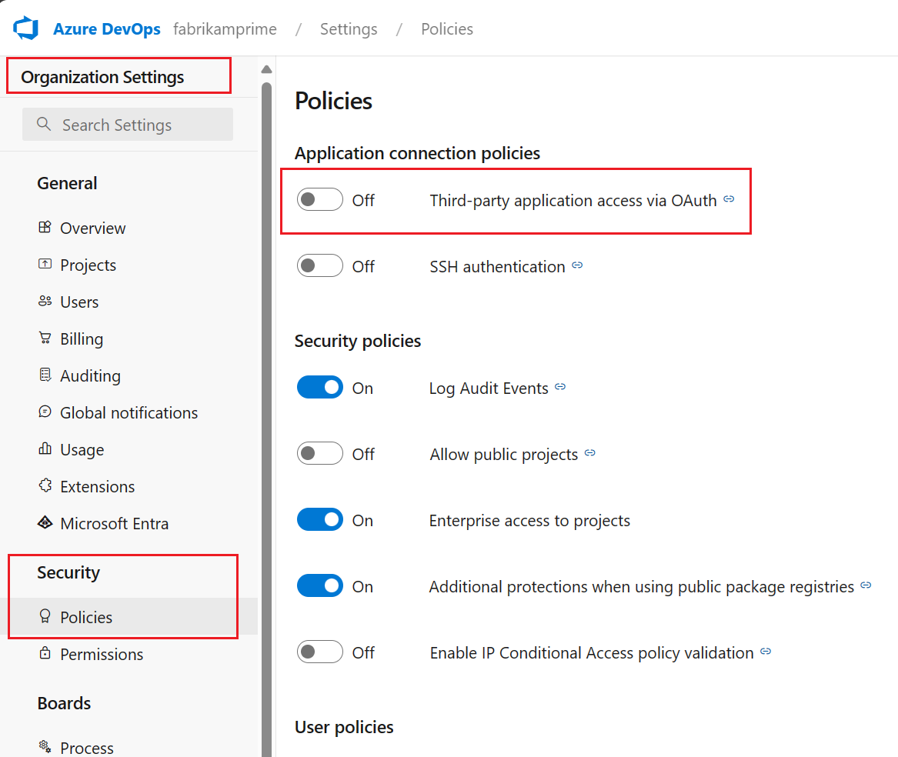Open Auditing in the settings sidebar

[x=129, y=375]
